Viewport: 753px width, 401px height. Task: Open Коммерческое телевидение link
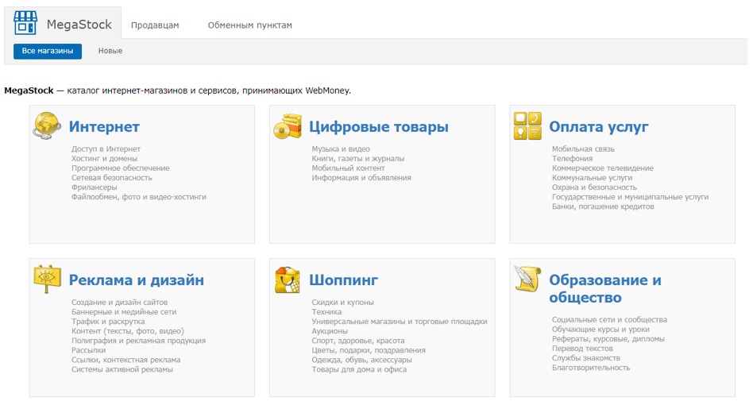602,168
